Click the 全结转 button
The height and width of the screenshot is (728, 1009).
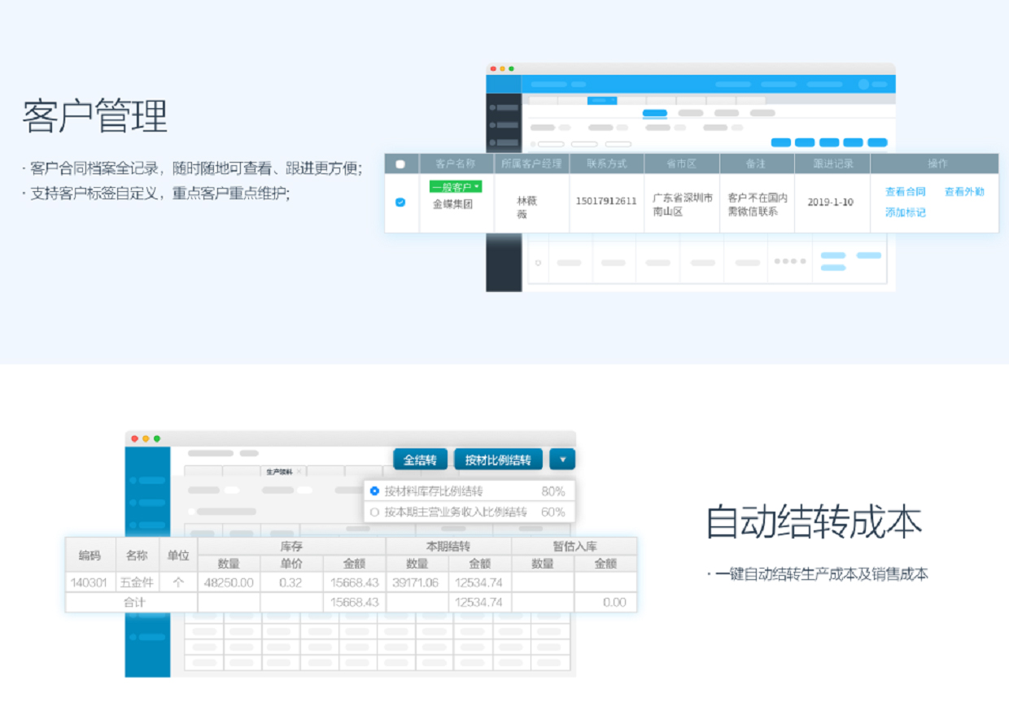420,460
